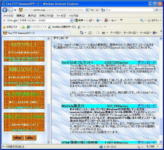Click the Refresh page icon

pyautogui.click(x=92, y=10)
